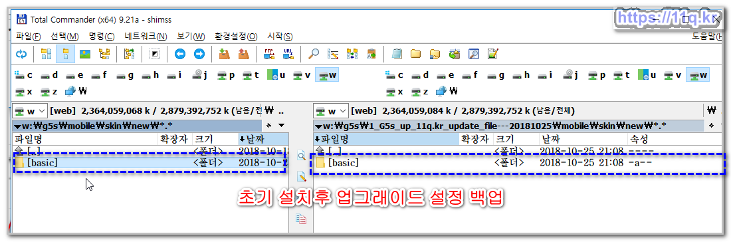Open the 파일(F) menu

(29, 37)
